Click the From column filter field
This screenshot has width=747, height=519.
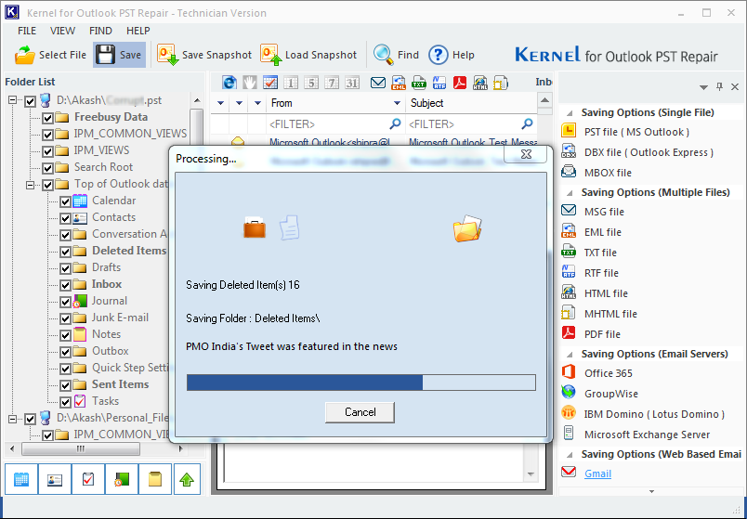334,124
